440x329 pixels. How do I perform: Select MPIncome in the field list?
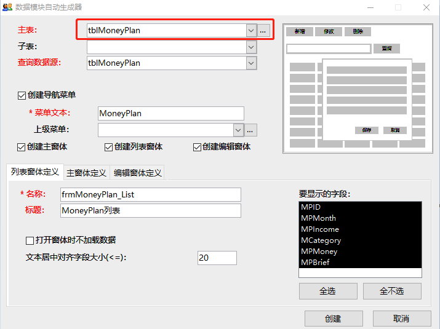pyautogui.click(x=360, y=229)
